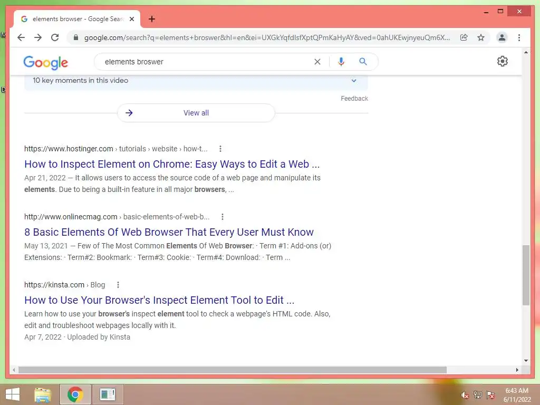Screen dimensions: 540x405
Task: Close the elements browser Google Search tab
Action: point(131,19)
